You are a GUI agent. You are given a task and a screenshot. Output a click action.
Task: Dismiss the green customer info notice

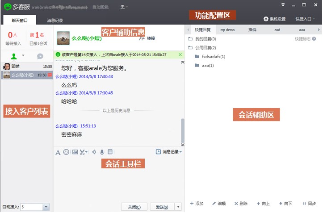(x=180, y=54)
